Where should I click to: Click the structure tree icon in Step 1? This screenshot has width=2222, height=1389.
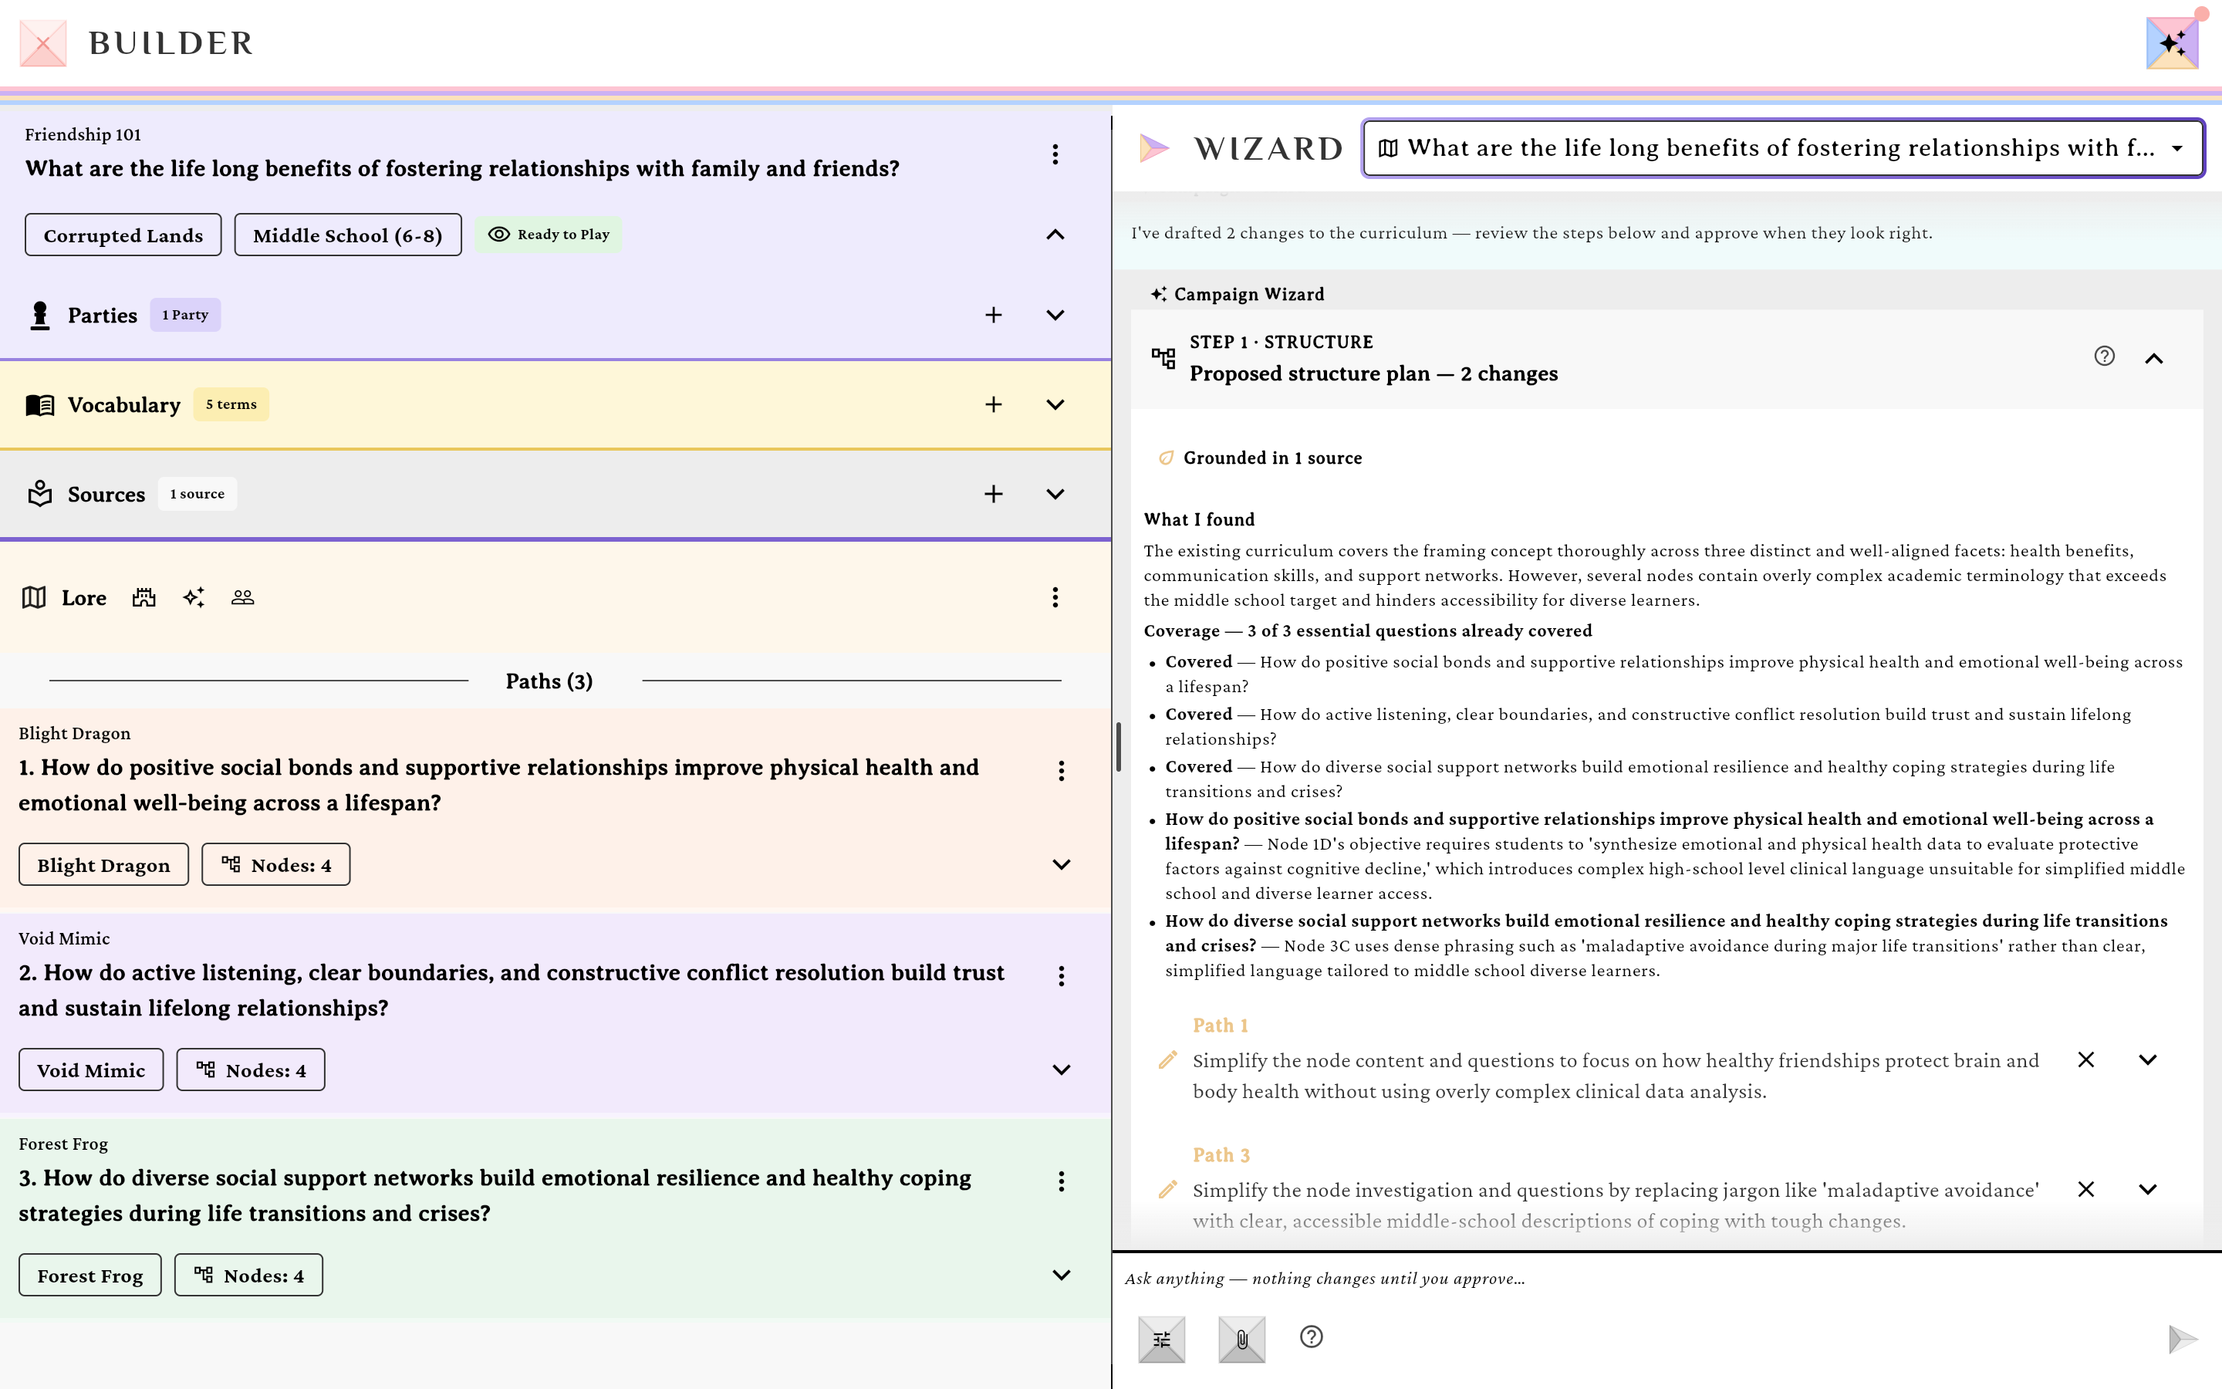click(x=1163, y=357)
